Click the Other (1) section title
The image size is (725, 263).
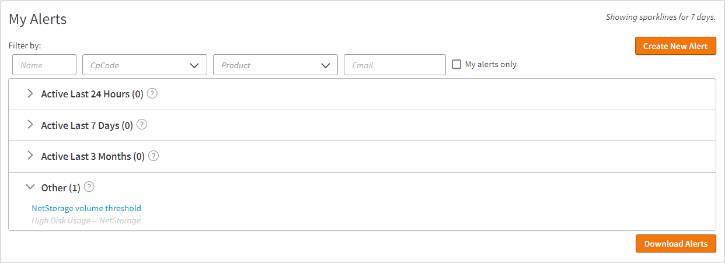coord(61,188)
